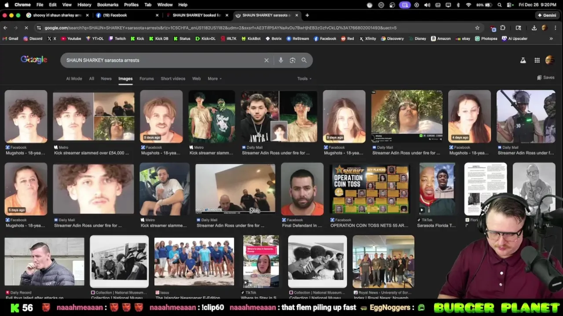The image size is (563, 316).
Task: Open Chrome Window menu
Action: [x=165, y=5]
